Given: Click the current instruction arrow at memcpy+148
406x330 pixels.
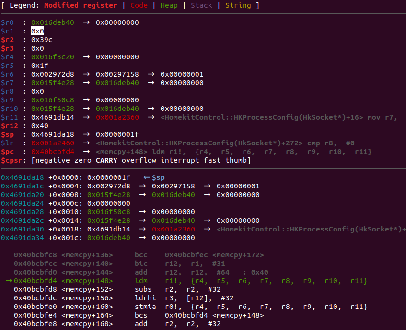Looking at the screenshot, I should click(9, 281).
